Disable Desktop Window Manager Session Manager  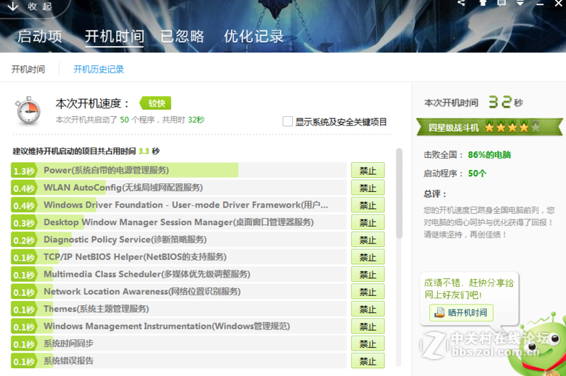[368, 222]
